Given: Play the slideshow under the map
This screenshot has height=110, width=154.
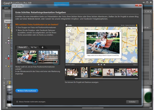Looking at the screenshot, I should (x=101, y=64).
